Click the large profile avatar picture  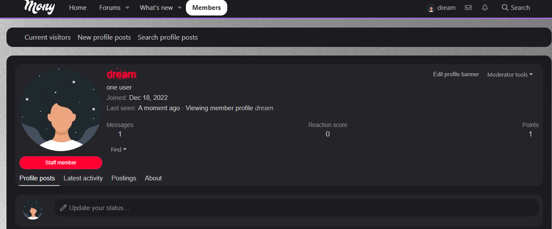click(60, 110)
